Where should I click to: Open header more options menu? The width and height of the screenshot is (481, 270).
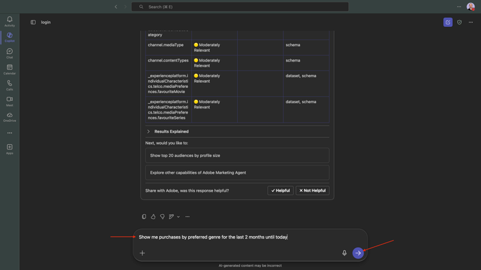pos(471,22)
